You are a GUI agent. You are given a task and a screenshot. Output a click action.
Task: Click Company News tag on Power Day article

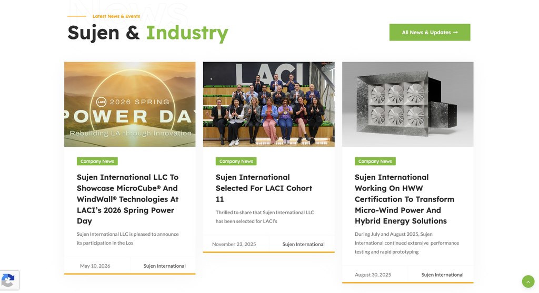click(97, 161)
